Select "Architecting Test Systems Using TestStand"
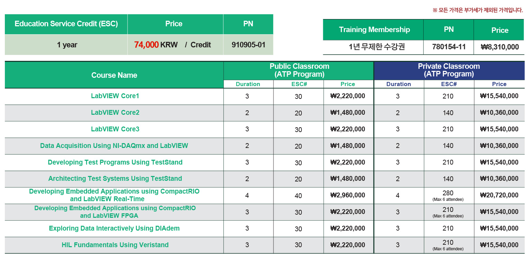 click(x=115, y=179)
